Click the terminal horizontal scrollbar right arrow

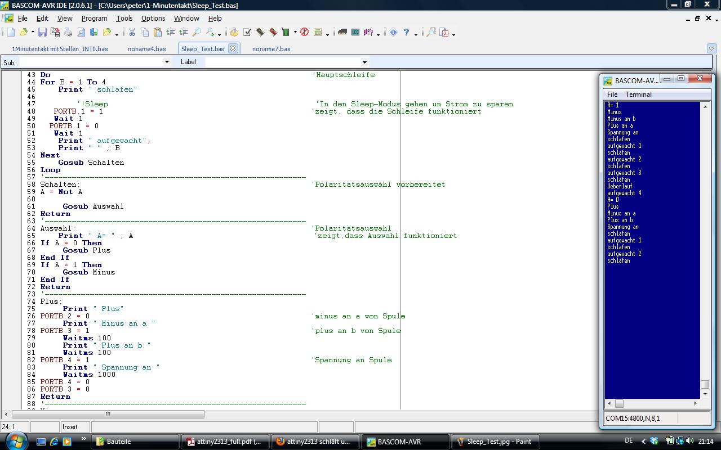[x=695, y=403]
